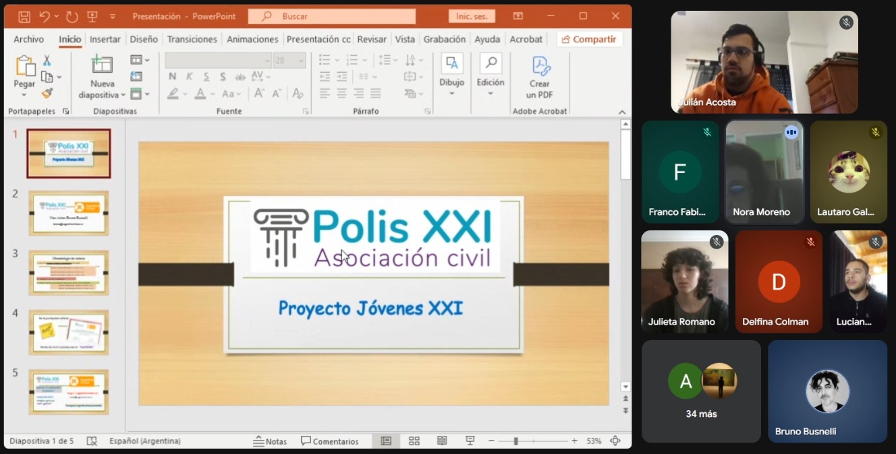This screenshot has height=454, width=896.
Task: Pick font color with the red A
Action: (x=200, y=94)
